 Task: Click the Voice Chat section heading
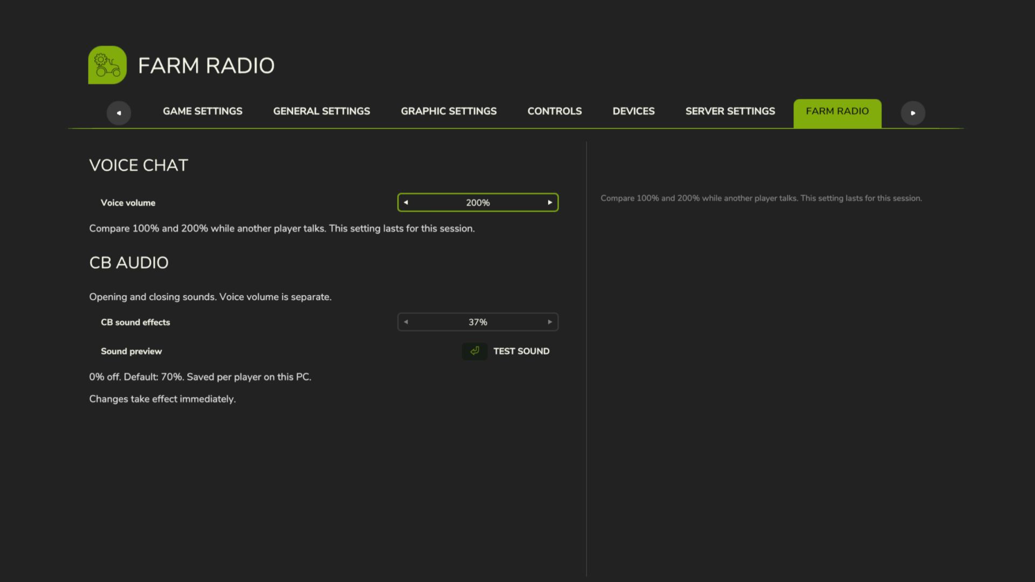[x=139, y=165]
